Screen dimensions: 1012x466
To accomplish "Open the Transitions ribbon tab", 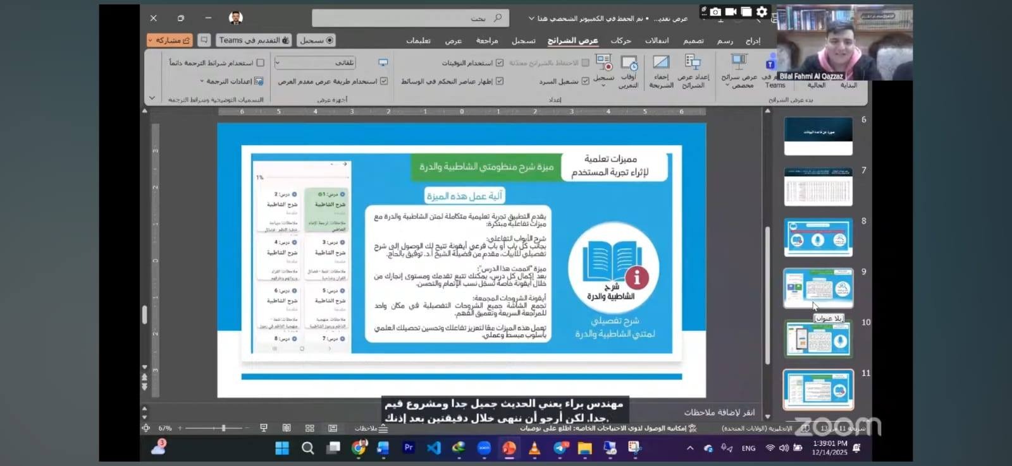I will click(657, 40).
